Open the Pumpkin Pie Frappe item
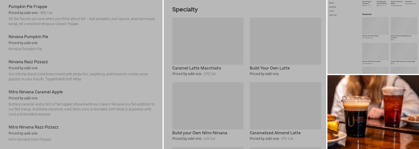419x149 pixels. pos(28,7)
